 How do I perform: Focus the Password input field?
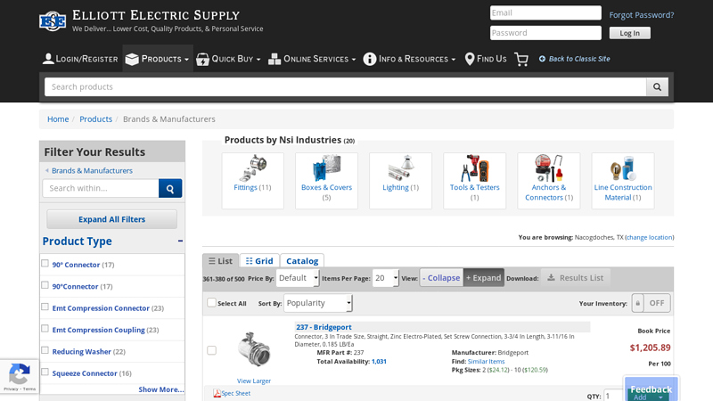(x=545, y=33)
